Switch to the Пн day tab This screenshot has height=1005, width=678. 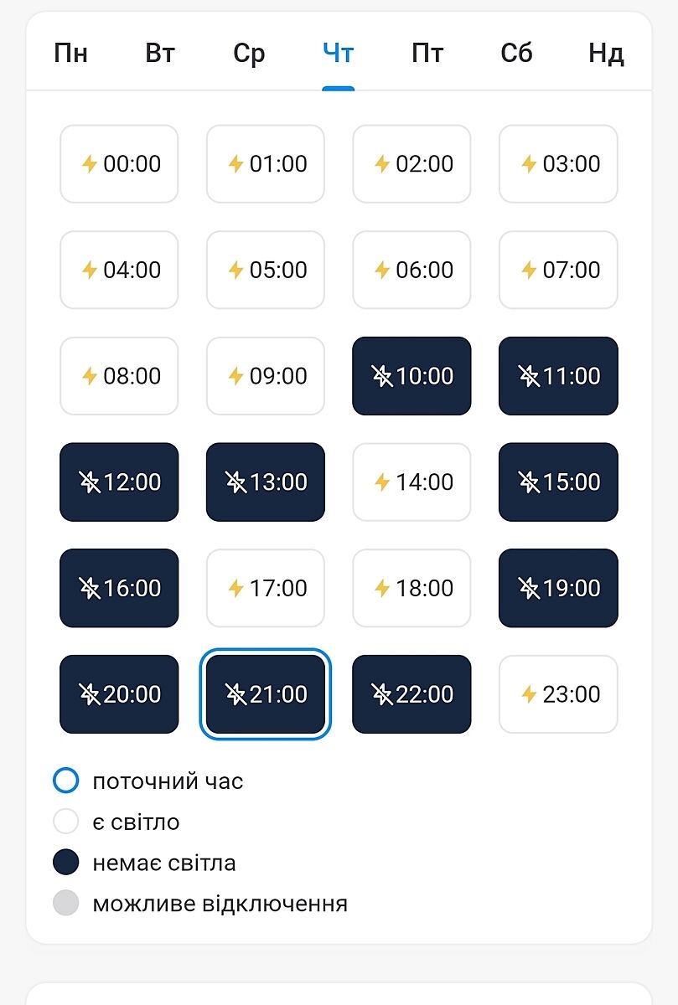point(70,54)
